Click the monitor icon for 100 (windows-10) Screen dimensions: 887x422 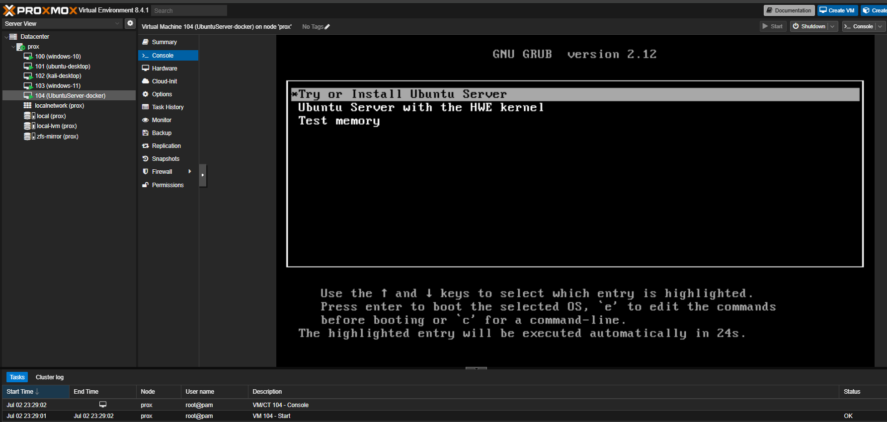pos(28,57)
